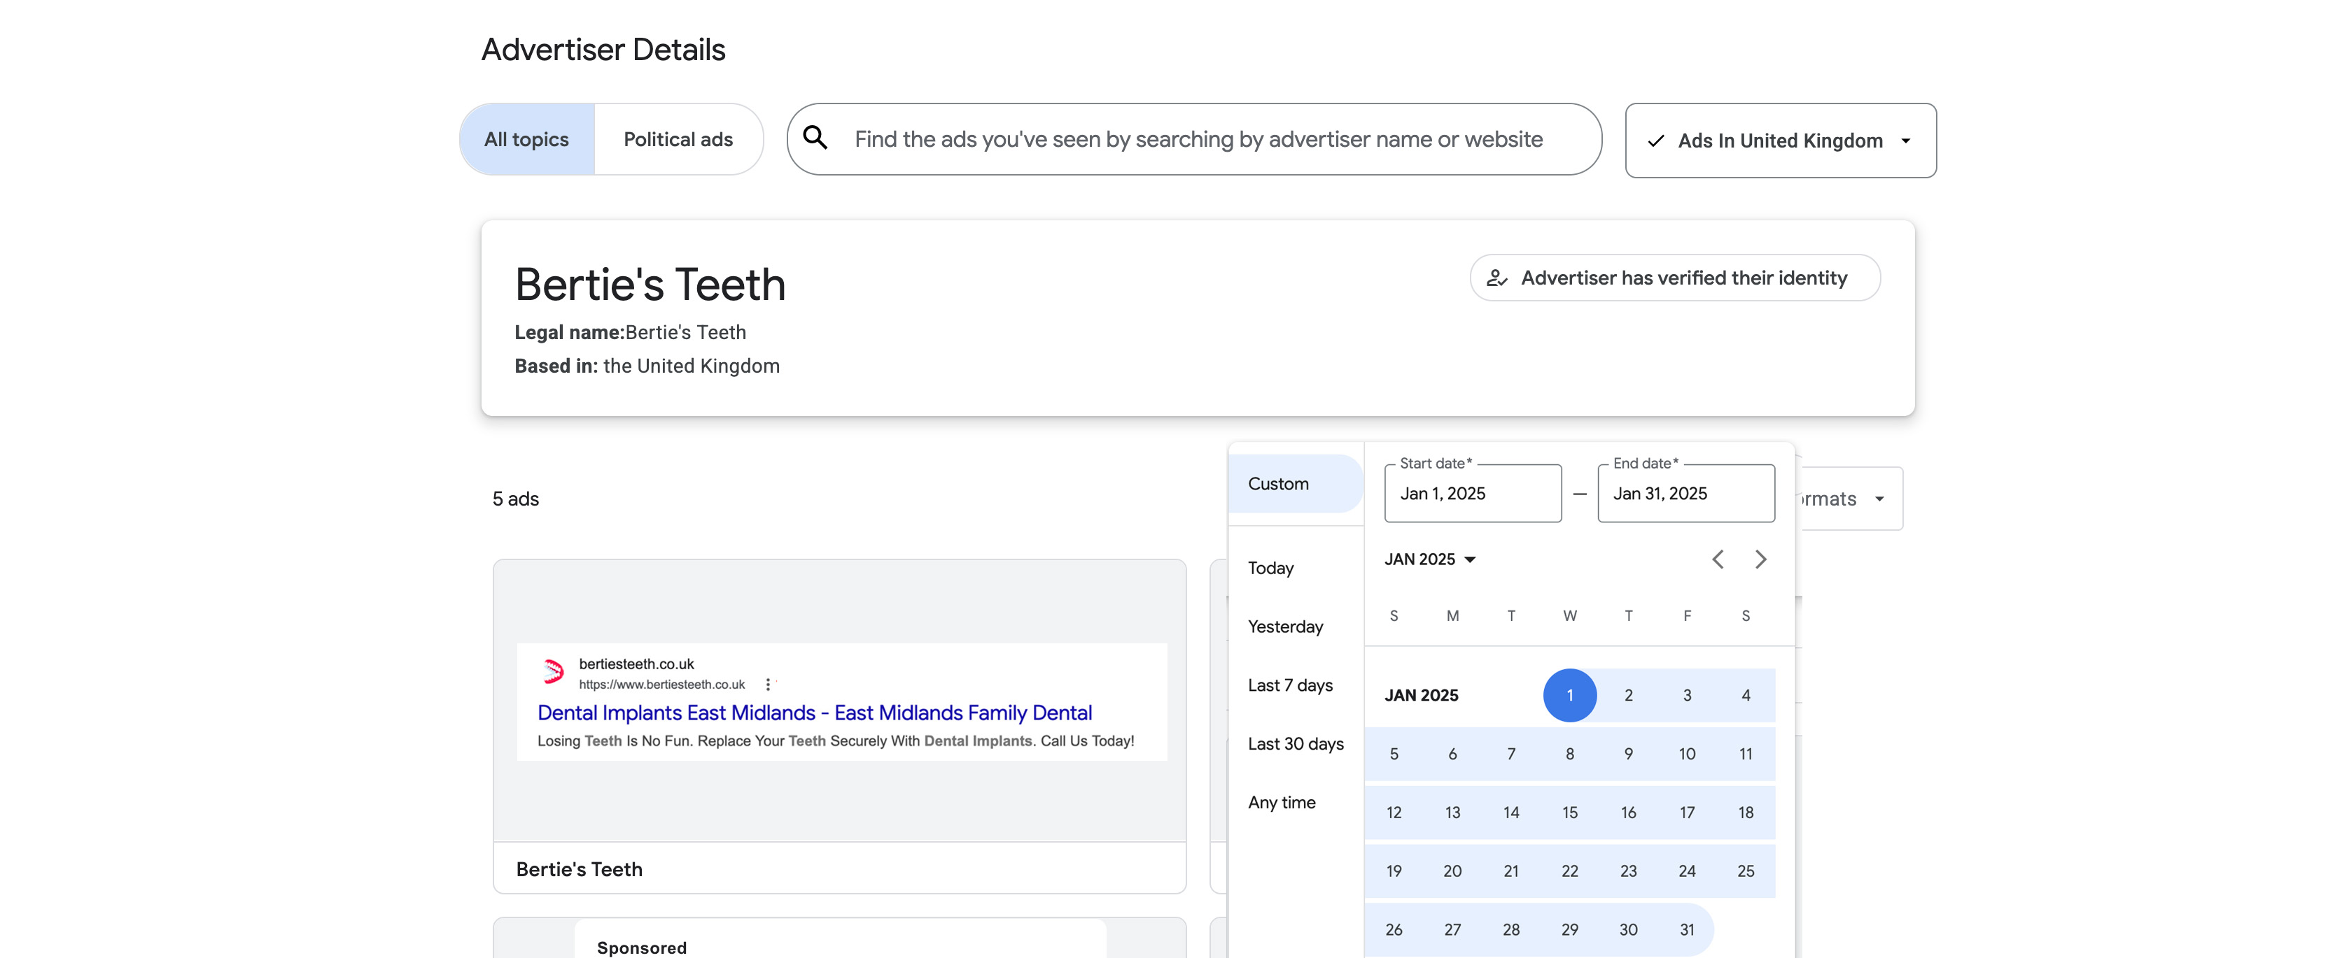The height and width of the screenshot is (958, 2335).
Task: Select the Last 7 days preset
Action: (1290, 685)
